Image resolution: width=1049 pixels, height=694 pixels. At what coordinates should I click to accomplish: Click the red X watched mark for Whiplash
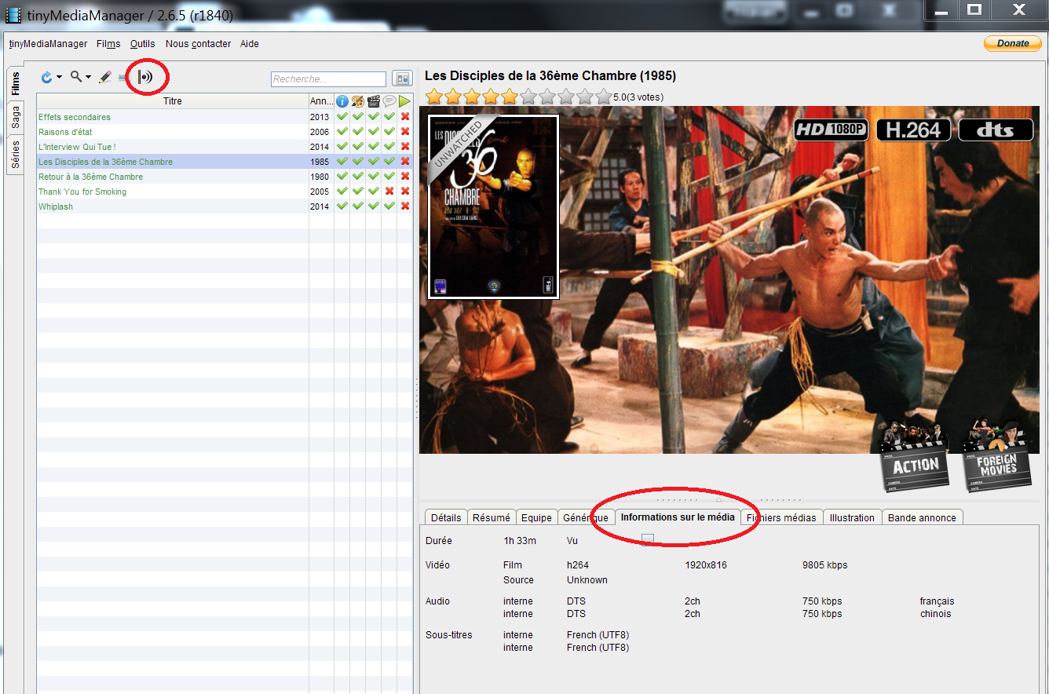405,206
